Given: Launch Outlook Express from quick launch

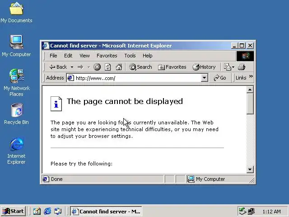Looking at the screenshot, I should [58, 211].
